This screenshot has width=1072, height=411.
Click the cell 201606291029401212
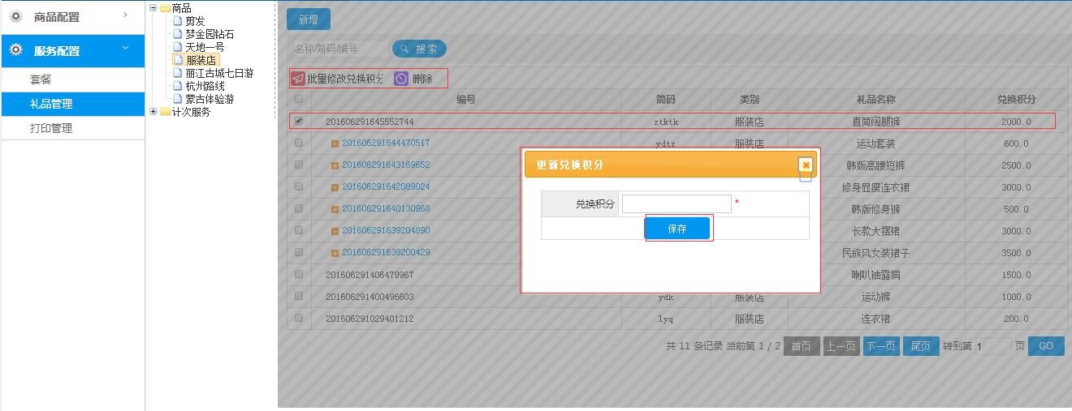tap(370, 319)
